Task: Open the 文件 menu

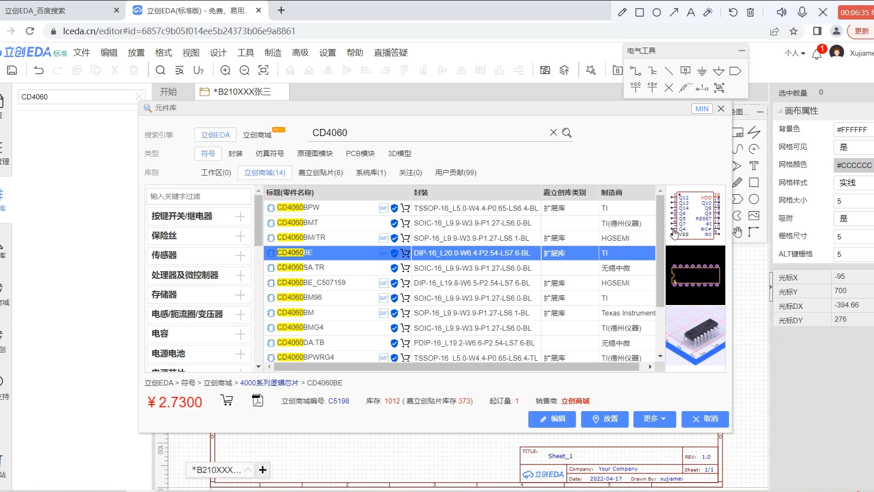Action: (82, 53)
